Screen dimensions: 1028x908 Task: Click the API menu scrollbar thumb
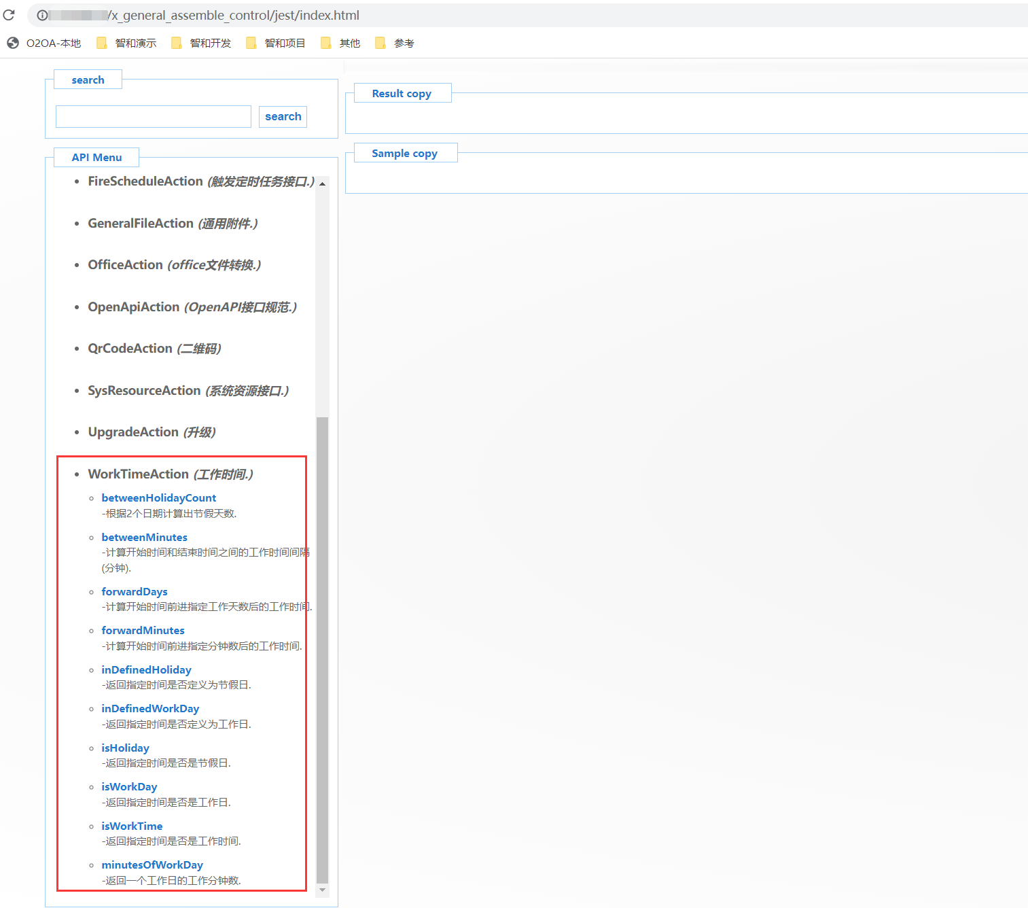click(322, 650)
